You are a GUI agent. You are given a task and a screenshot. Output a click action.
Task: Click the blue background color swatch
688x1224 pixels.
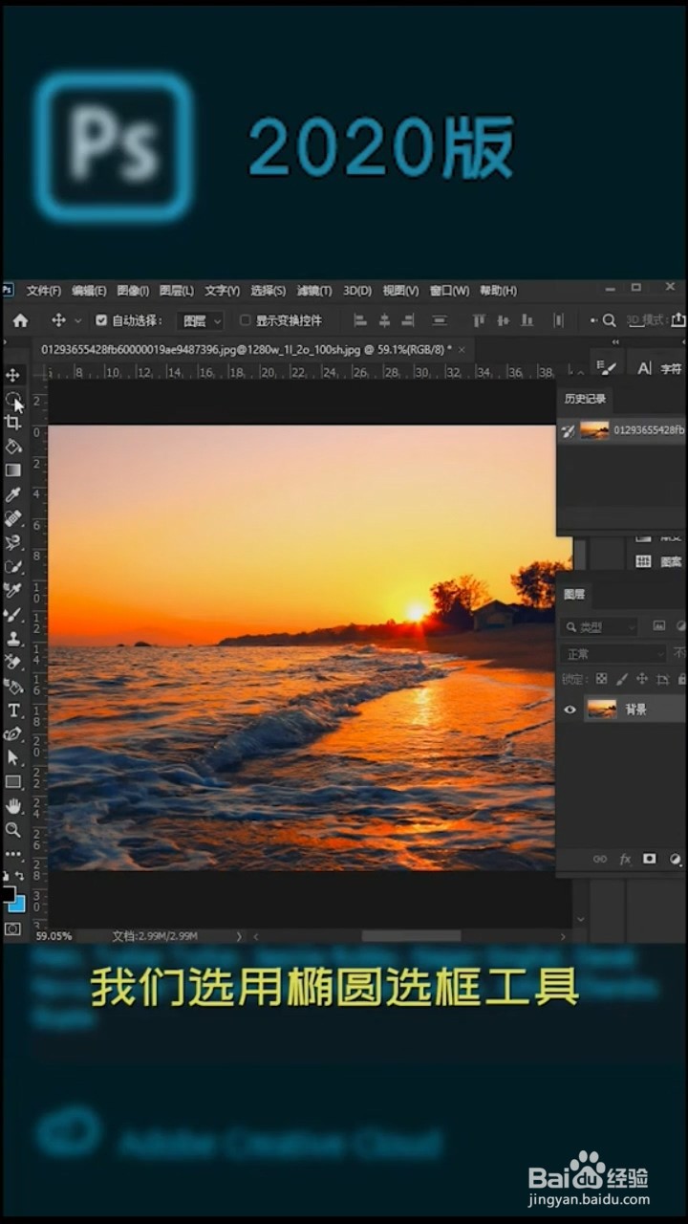tap(18, 905)
